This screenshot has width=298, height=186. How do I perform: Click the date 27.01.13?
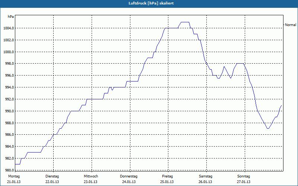coord(244,182)
